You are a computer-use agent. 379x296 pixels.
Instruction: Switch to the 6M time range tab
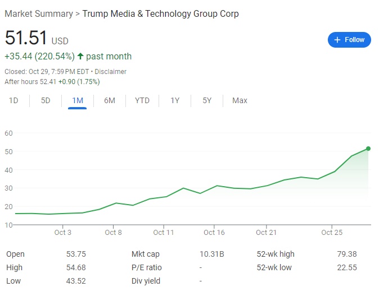pyautogui.click(x=110, y=101)
